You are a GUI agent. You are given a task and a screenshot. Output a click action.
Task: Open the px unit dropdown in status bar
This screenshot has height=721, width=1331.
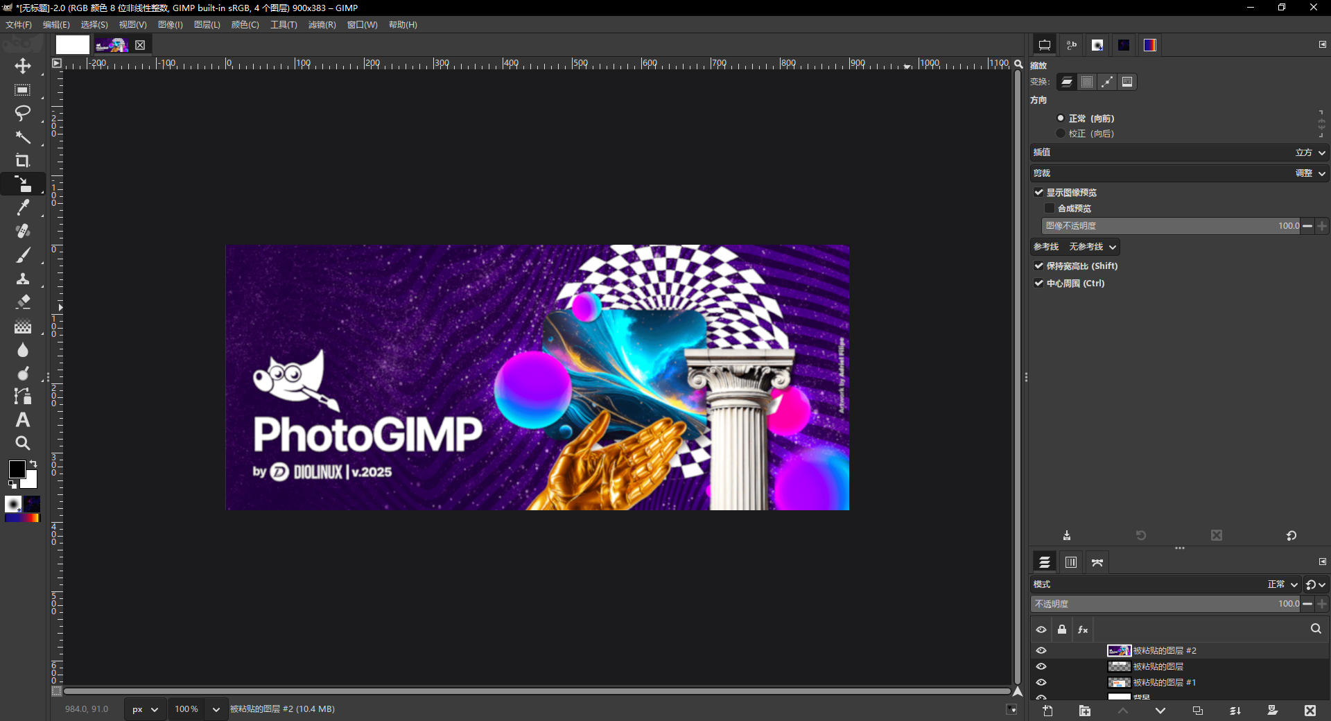point(146,709)
